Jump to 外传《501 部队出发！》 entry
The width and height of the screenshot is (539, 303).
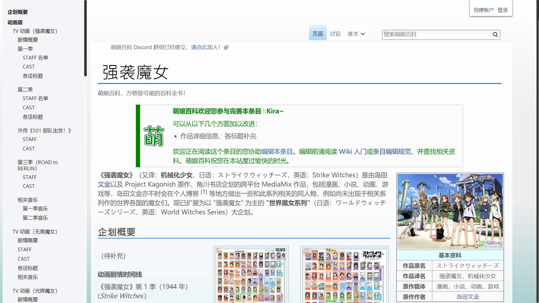44,130
